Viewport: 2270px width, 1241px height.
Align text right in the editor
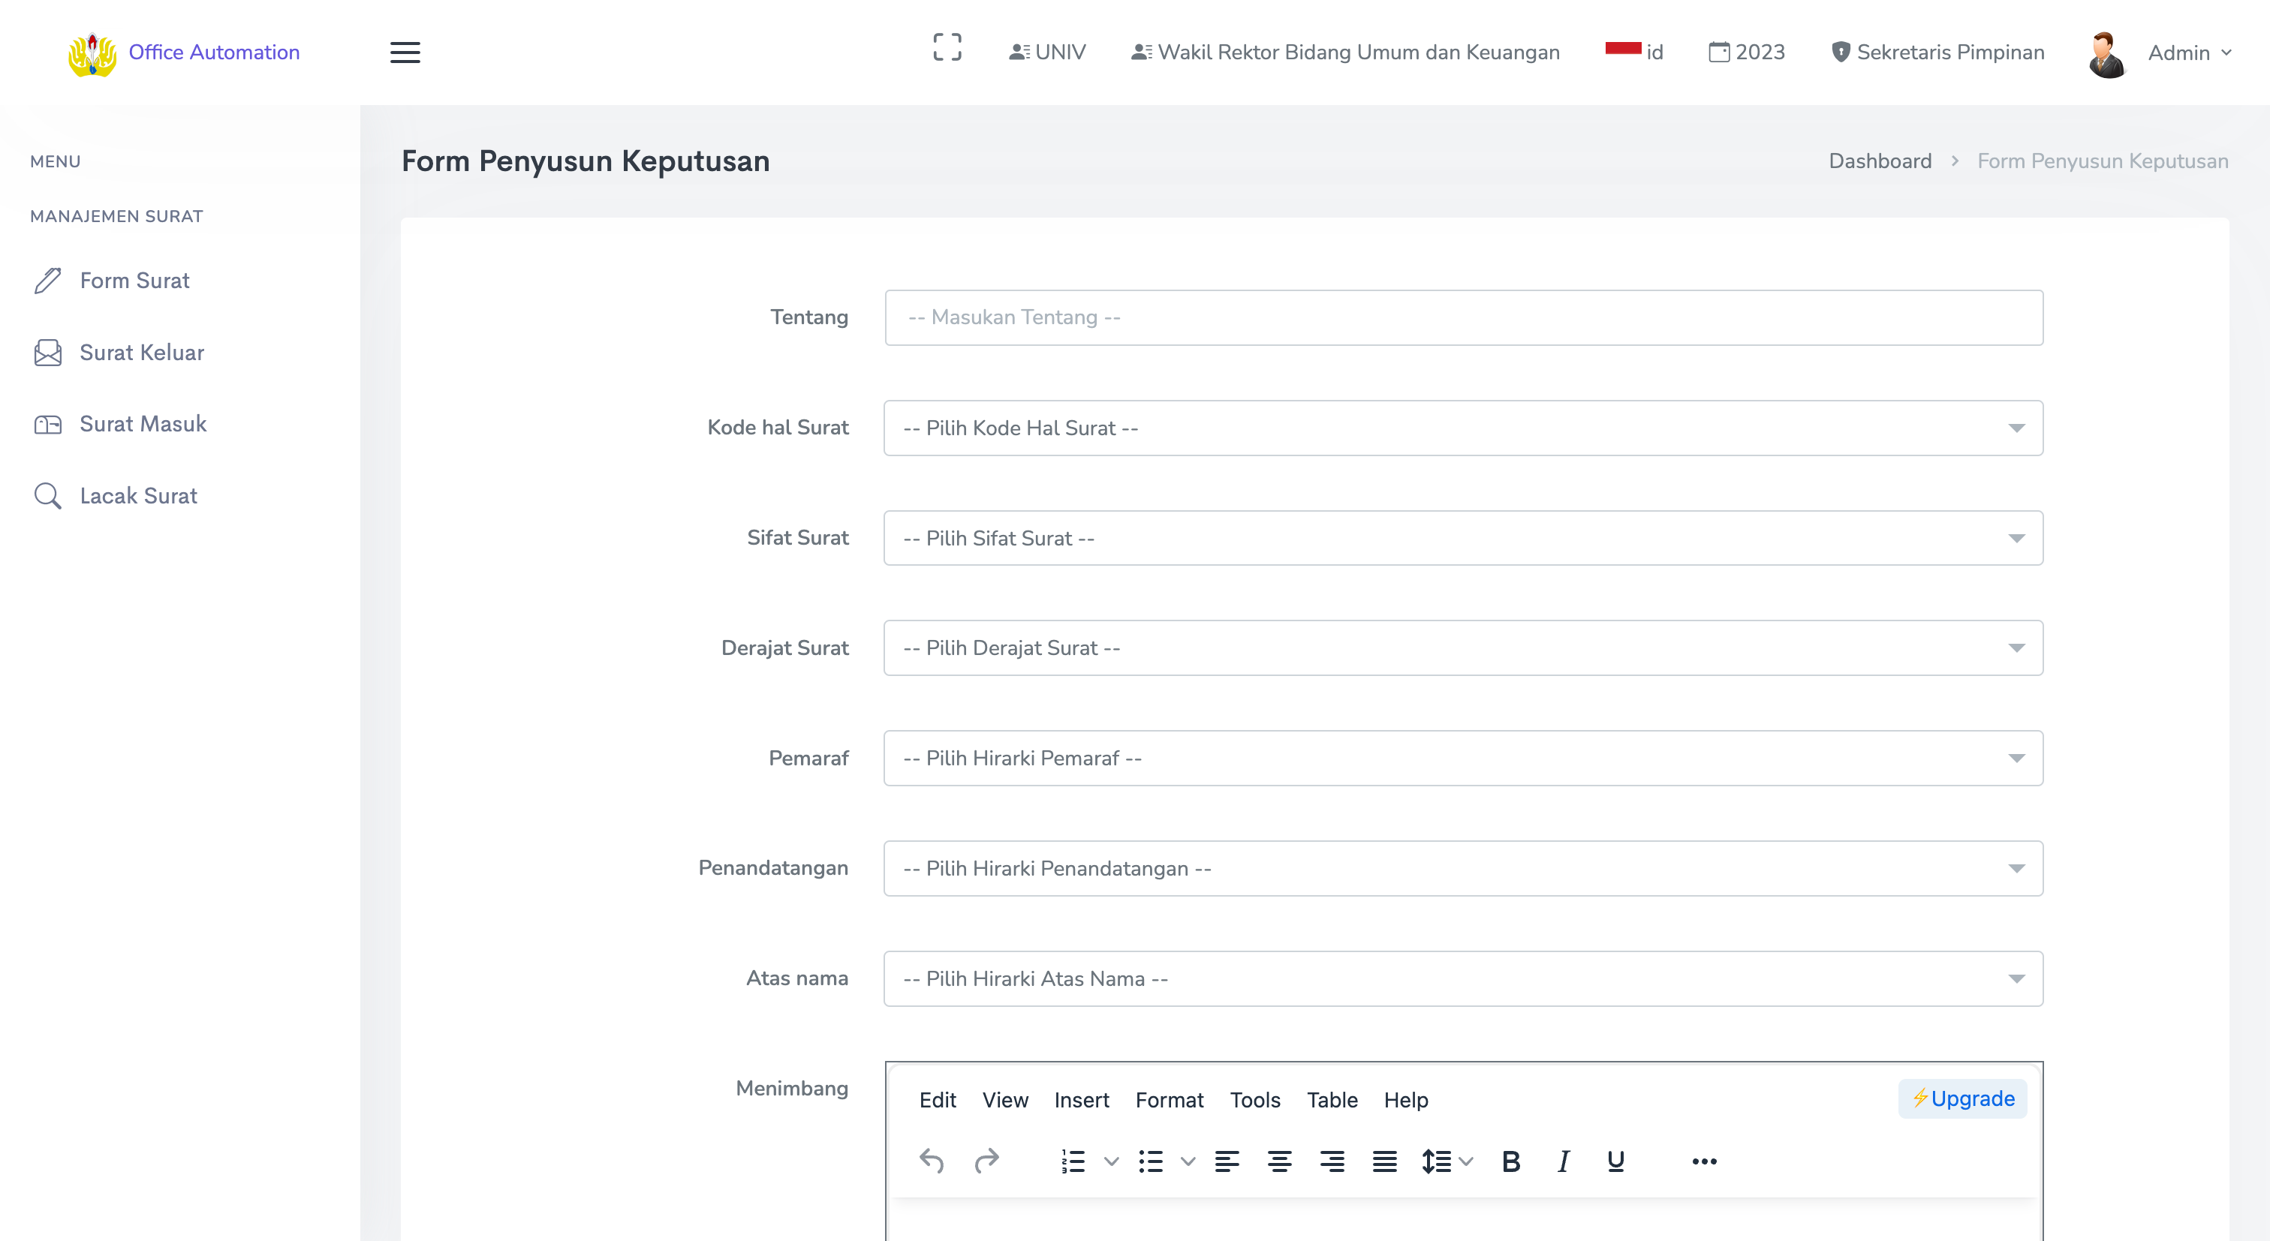[1332, 1161]
